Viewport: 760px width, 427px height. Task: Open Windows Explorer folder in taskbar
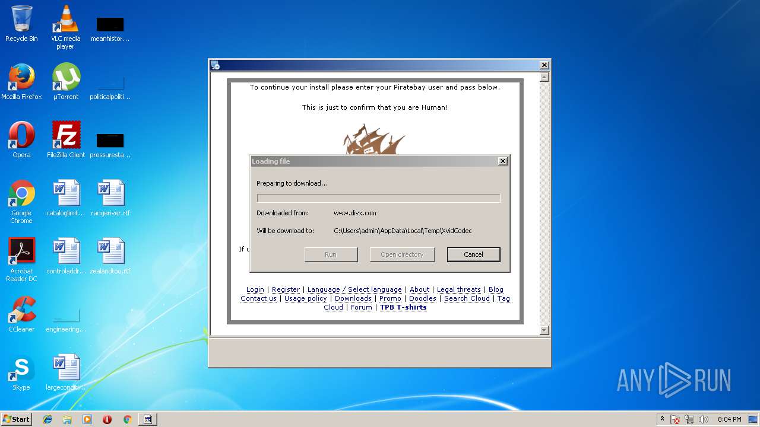[67, 419]
